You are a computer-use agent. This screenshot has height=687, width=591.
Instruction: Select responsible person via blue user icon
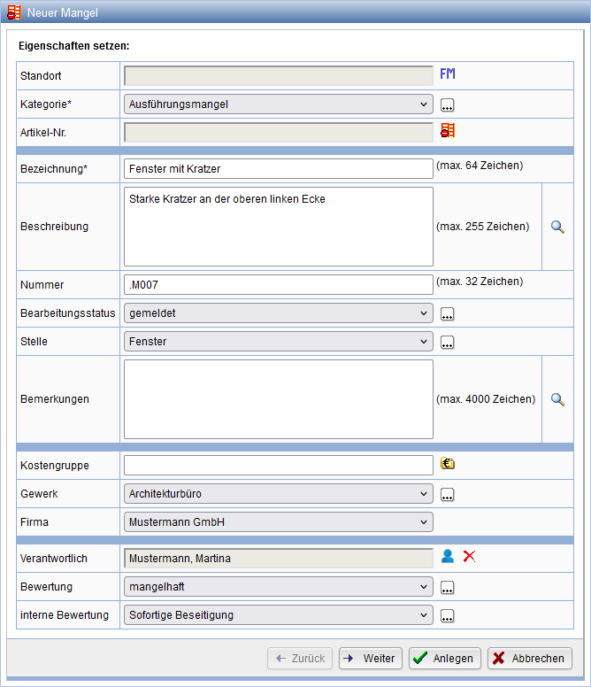[448, 556]
